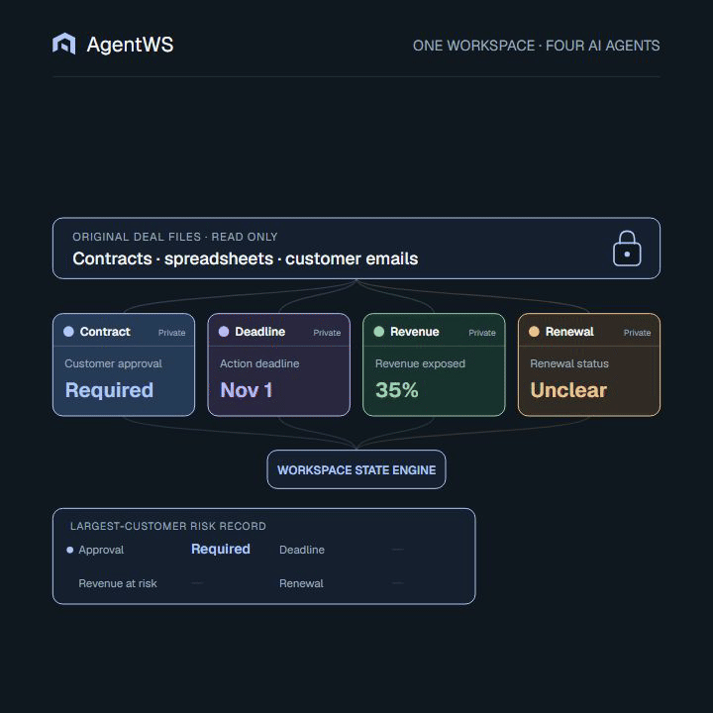The width and height of the screenshot is (713, 713).
Task: Click the Private tag on Contract card
Action: point(172,333)
